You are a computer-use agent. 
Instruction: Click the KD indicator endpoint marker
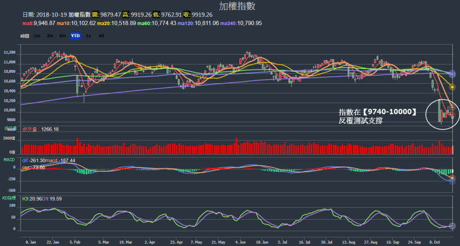pyautogui.click(x=452, y=226)
